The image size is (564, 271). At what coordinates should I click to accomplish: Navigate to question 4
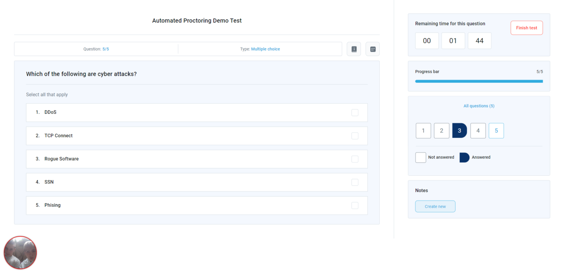pos(478,131)
